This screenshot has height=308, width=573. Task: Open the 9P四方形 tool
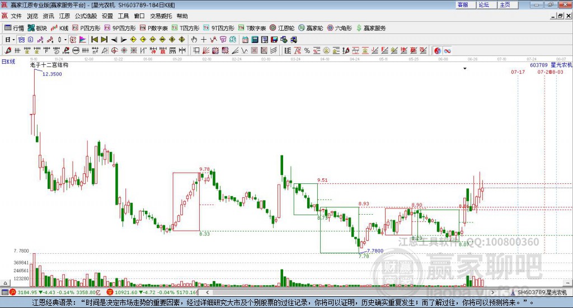pos(120,28)
